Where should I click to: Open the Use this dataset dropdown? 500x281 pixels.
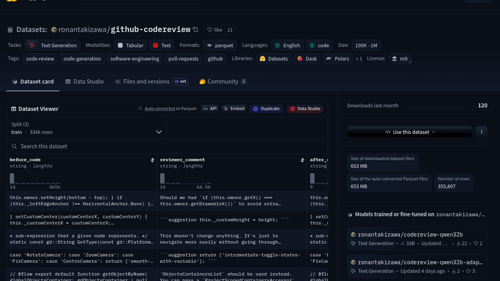click(410, 132)
